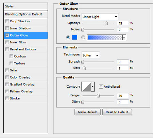The image size is (153, 138).
Task: Click the Make Default button
Action: [87, 112]
